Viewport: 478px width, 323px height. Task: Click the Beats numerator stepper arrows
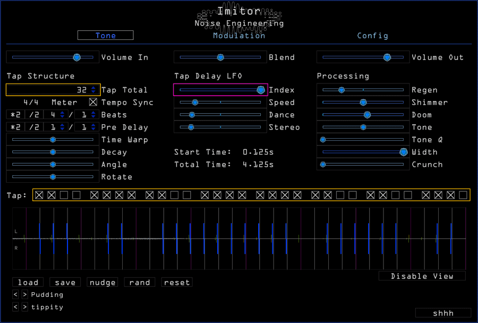pos(62,115)
